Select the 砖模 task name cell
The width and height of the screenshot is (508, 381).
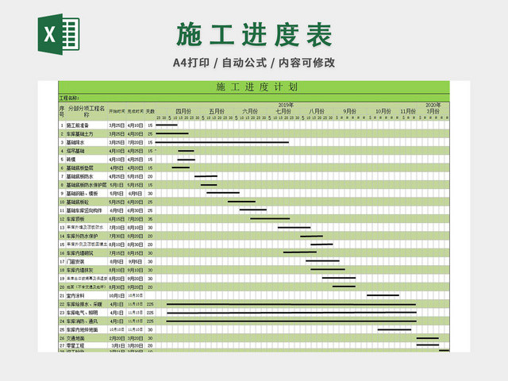coord(87,159)
